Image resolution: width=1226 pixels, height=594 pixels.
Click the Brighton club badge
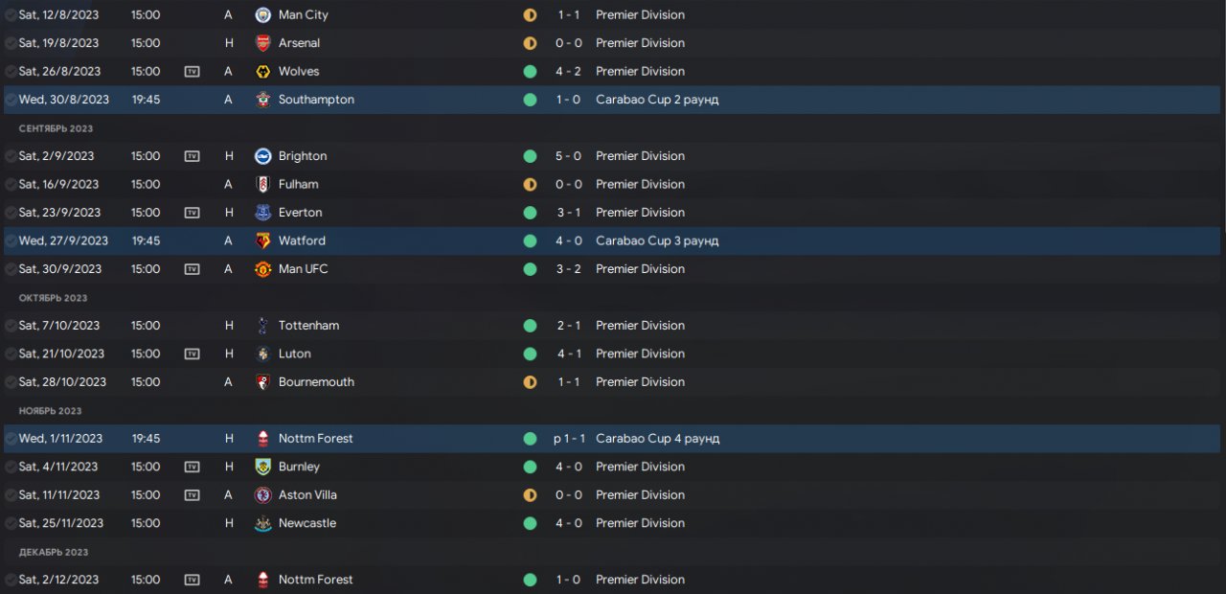[262, 156]
